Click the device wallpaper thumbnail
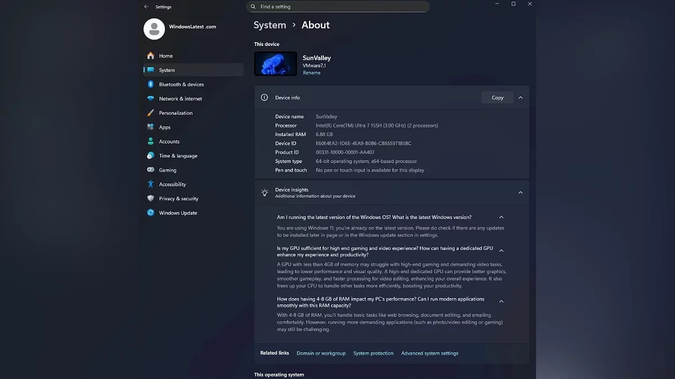Image resolution: width=675 pixels, height=379 pixels. click(x=276, y=63)
